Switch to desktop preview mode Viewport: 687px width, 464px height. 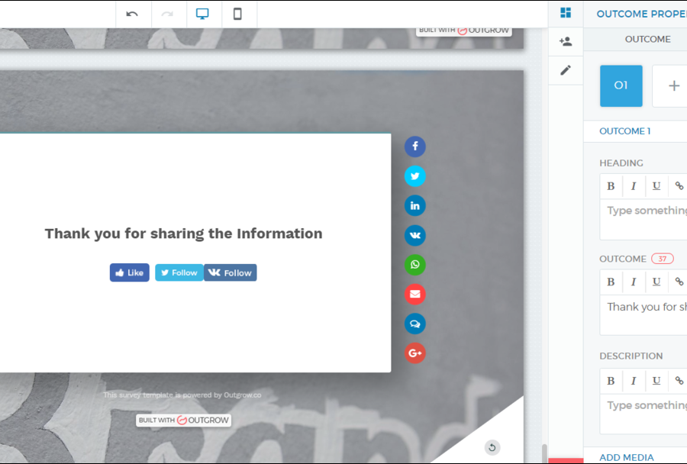[202, 14]
